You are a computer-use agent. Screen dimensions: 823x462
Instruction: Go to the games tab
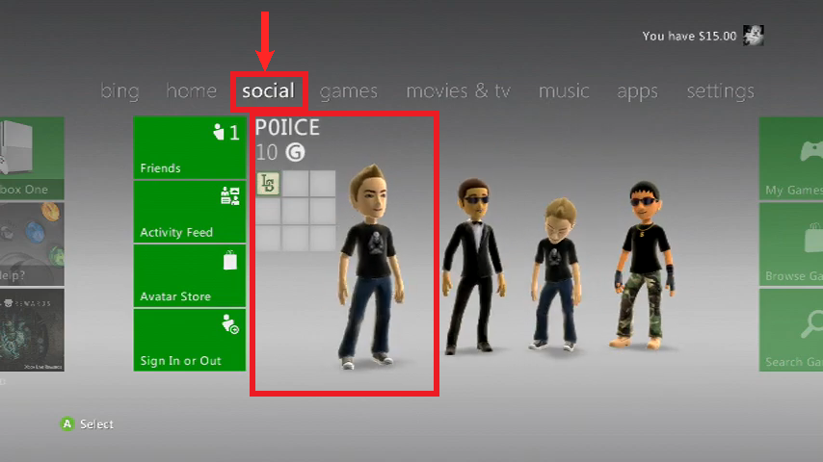(349, 91)
